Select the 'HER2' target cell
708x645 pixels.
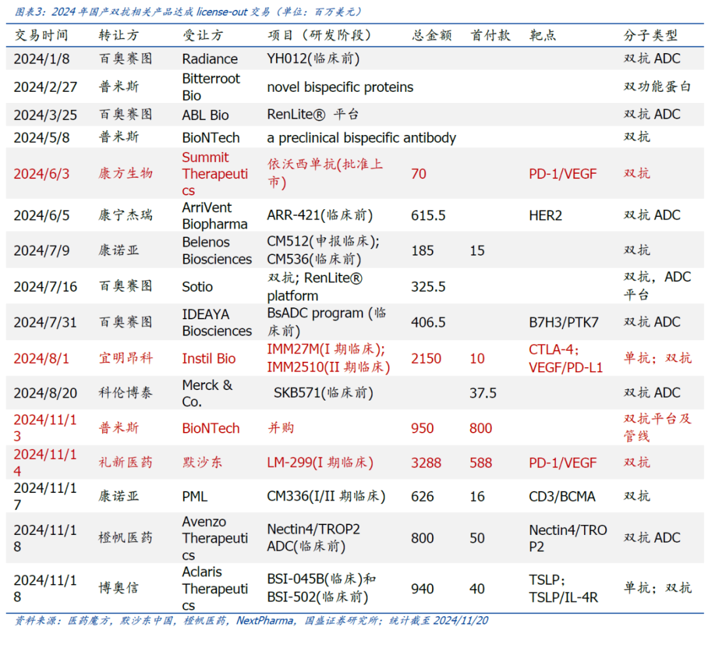pyautogui.click(x=545, y=215)
